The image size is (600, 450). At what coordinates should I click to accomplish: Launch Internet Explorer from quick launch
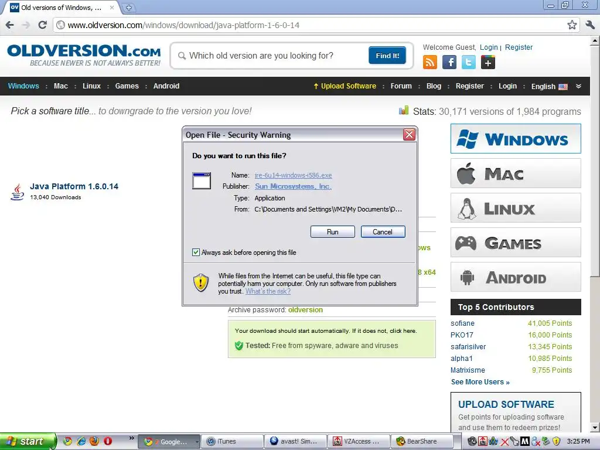click(x=81, y=441)
